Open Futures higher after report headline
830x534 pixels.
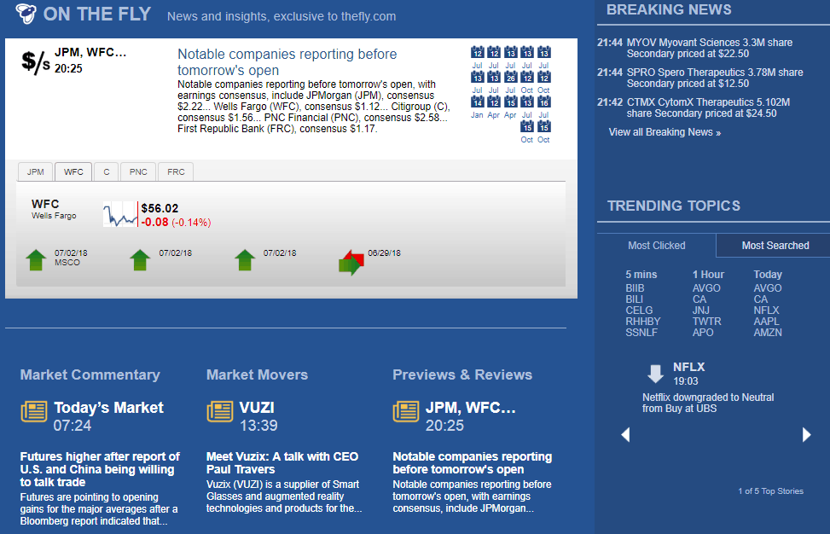[100, 469]
